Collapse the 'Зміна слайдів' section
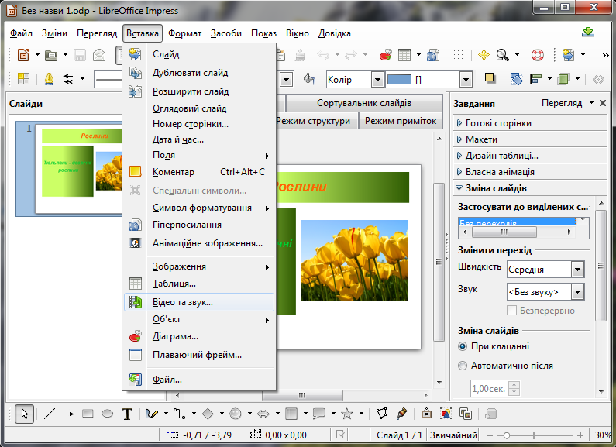The width and height of the screenshot is (616, 447). [529, 188]
